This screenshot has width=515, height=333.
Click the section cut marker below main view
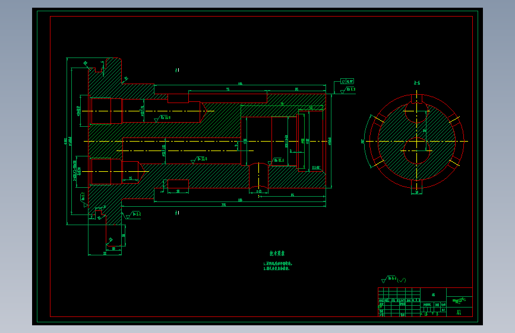click(x=177, y=213)
